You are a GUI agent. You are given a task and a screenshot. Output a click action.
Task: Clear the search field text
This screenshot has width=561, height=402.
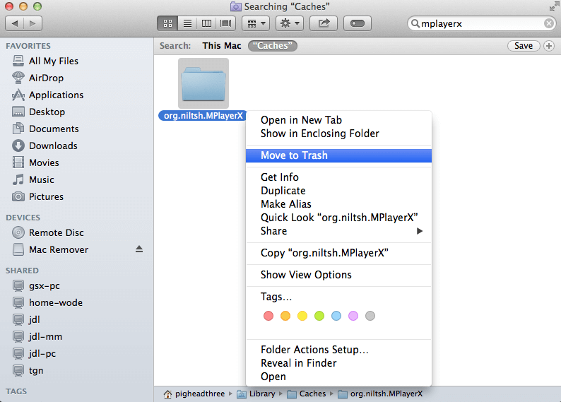click(549, 23)
